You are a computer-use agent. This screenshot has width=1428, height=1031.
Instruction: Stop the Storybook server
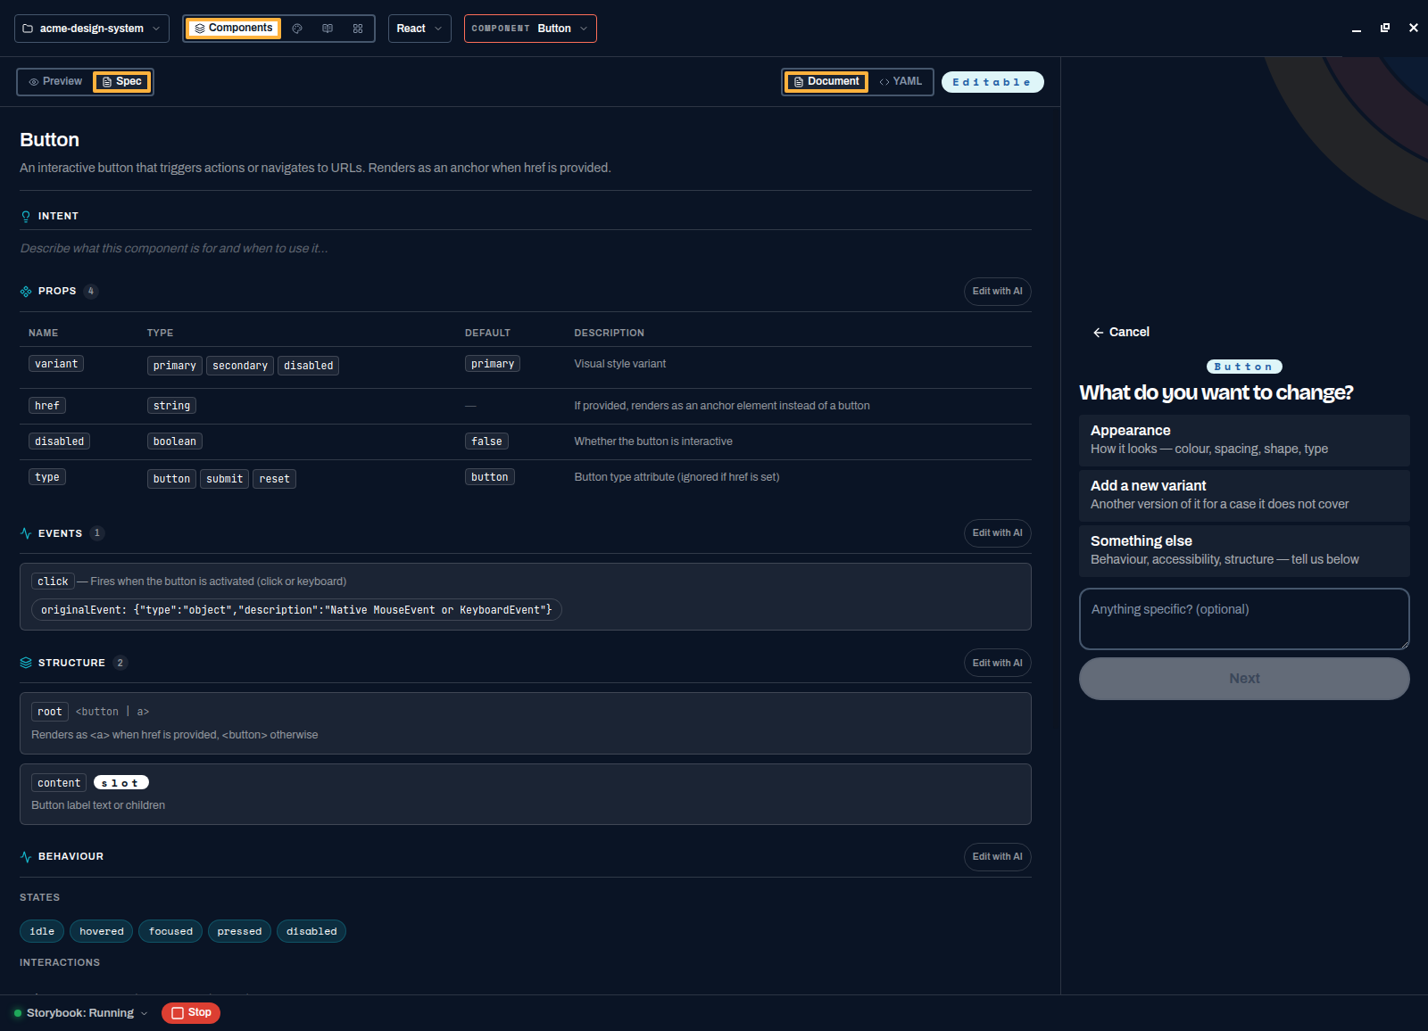click(x=191, y=1013)
